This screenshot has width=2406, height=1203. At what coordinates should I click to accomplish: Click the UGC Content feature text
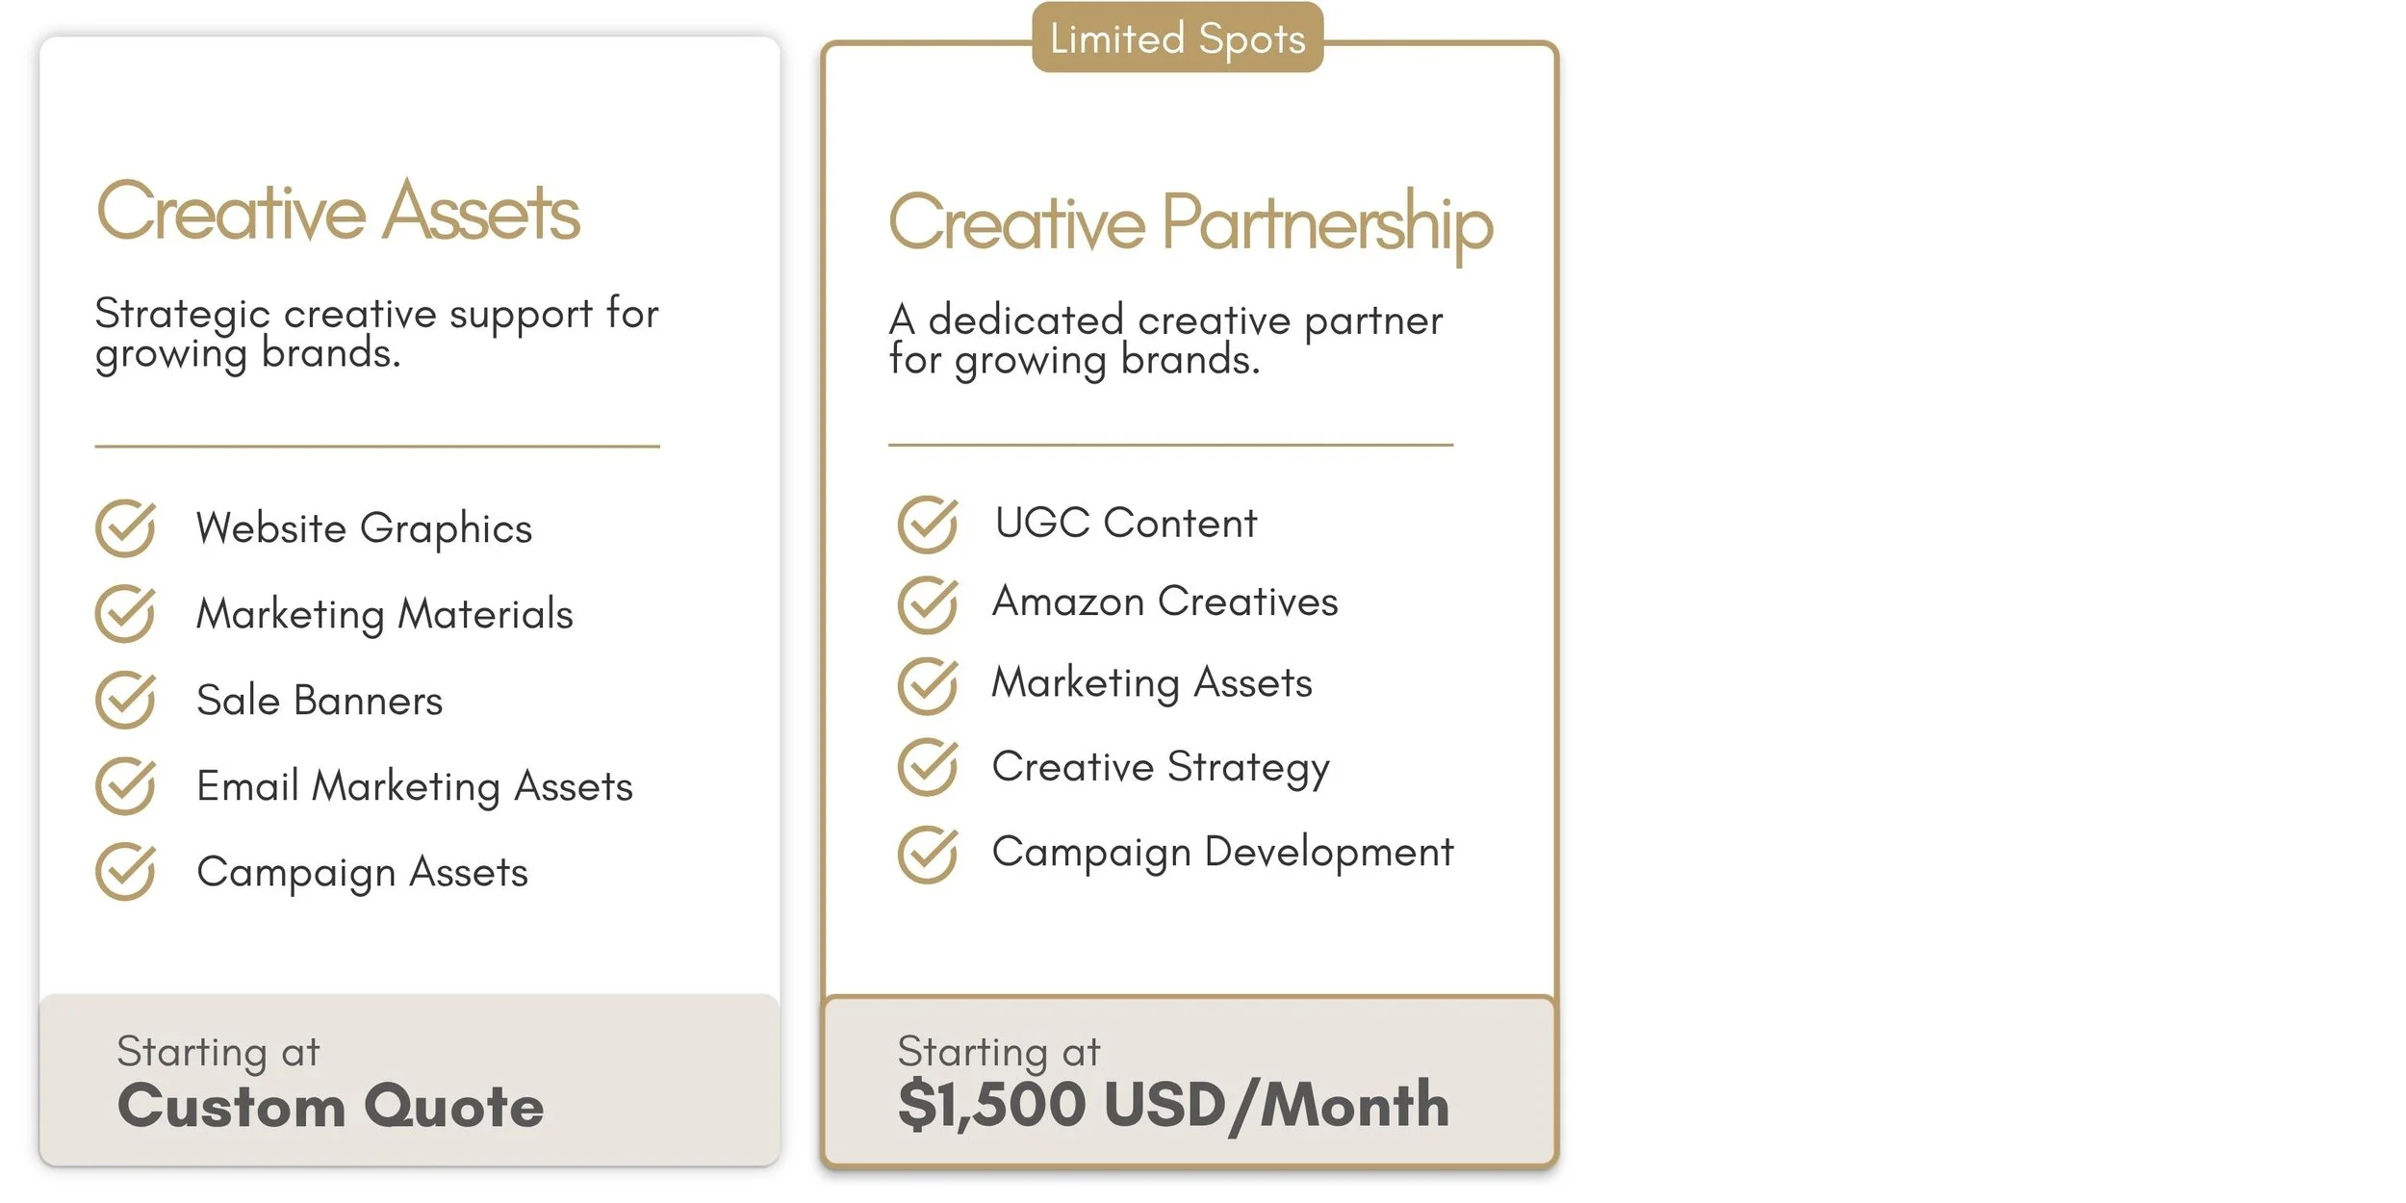pyautogui.click(x=1126, y=523)
